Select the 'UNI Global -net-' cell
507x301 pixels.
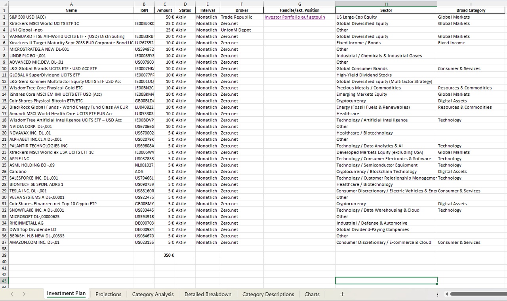point(71,30)
